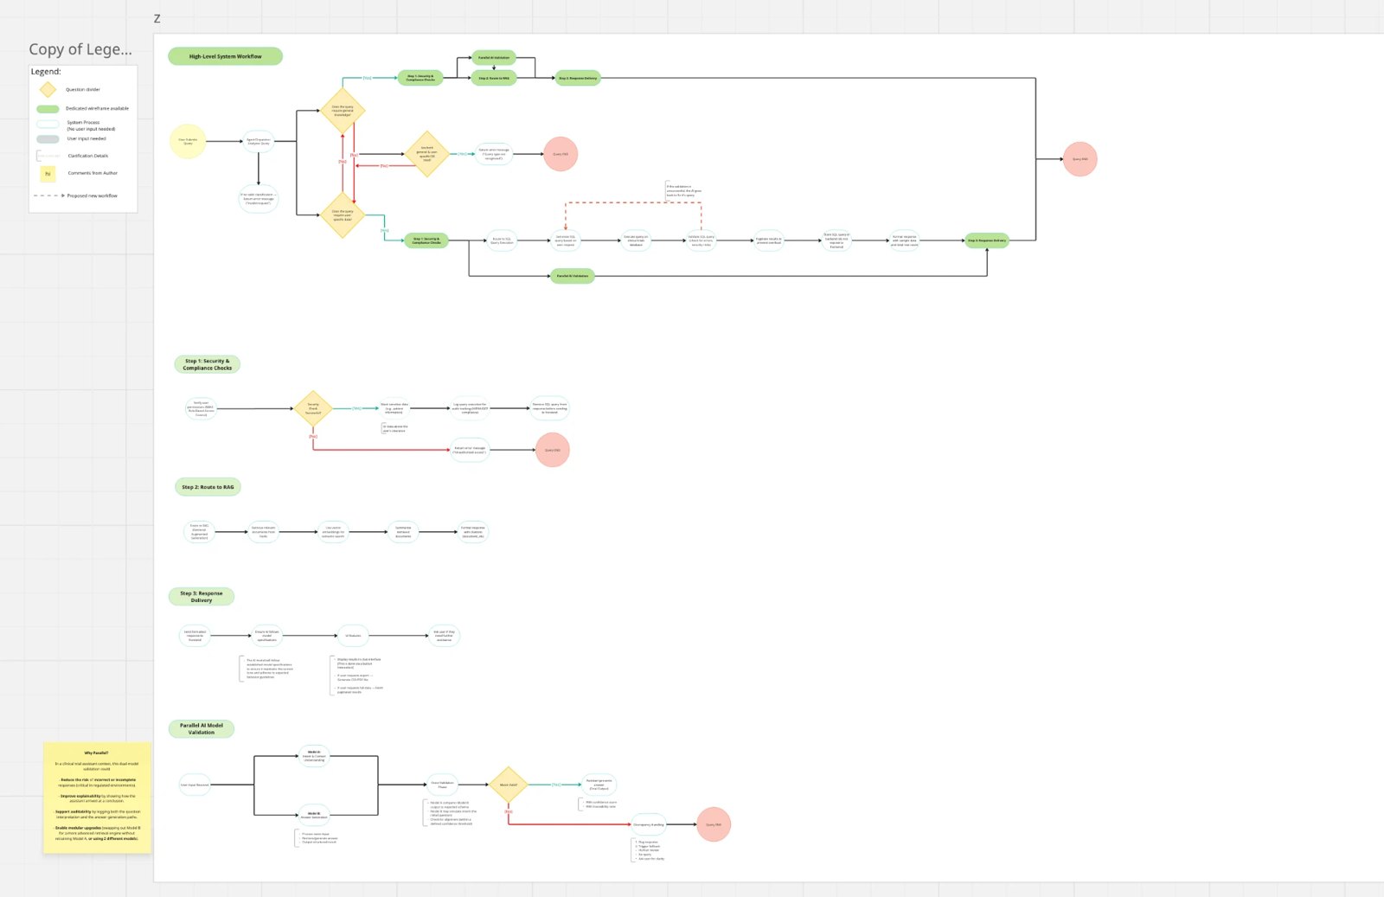Select the Step 3: Response Delivery node at row end
This screenshot has height=897, width=1384.
[987, 240]
